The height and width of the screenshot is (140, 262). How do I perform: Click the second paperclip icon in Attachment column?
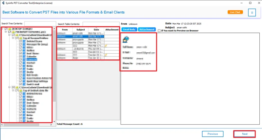click(106, 55)
